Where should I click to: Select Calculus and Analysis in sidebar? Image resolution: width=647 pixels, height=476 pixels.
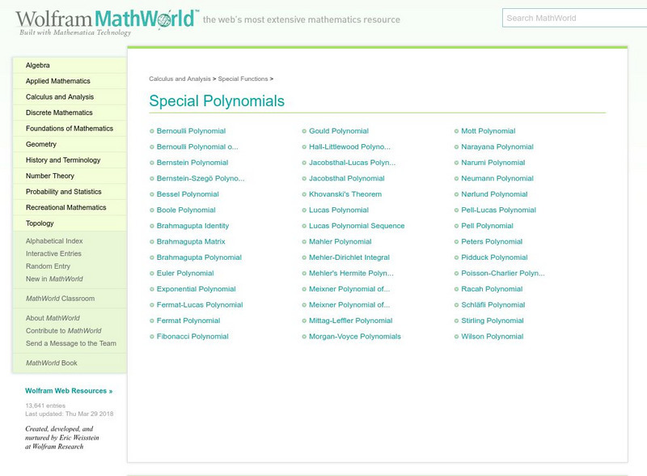[x=61, y=96]
